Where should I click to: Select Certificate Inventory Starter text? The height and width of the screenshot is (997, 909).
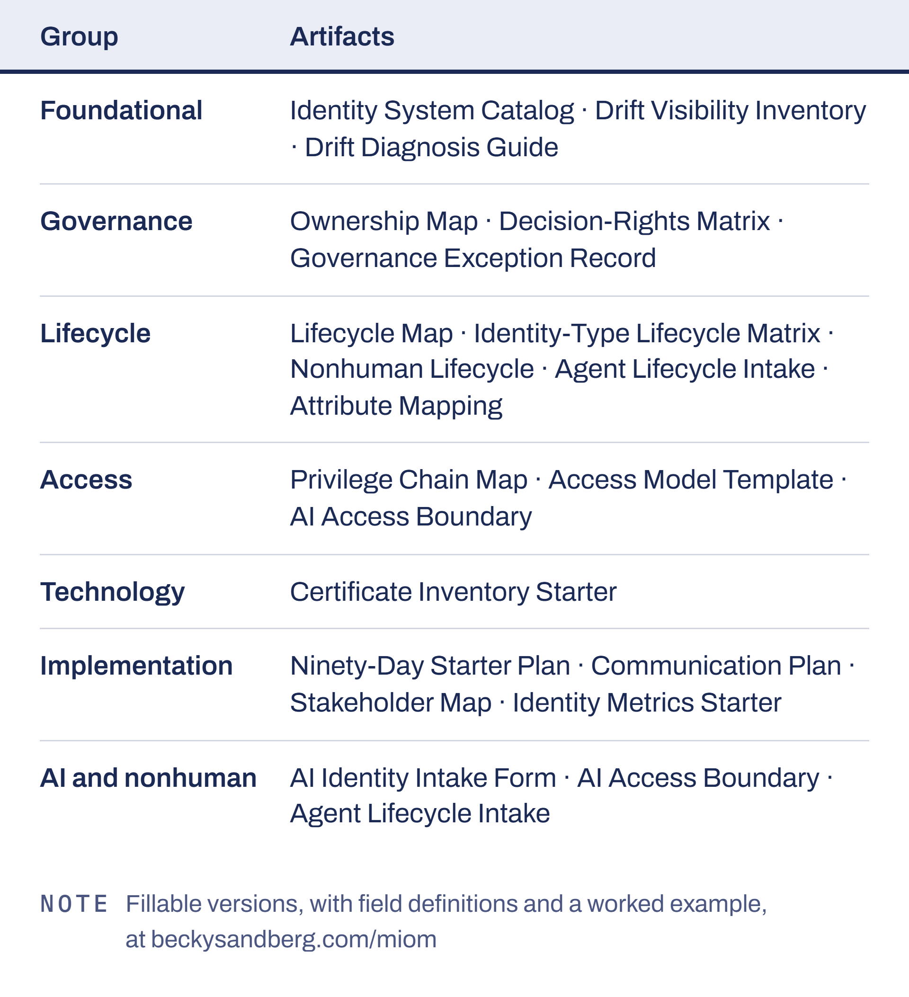click(x=453, y=592)
